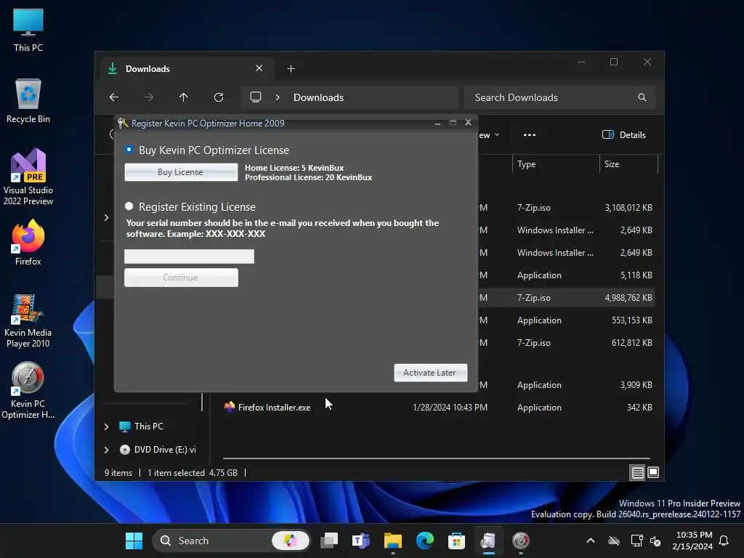Open the Recycle Bin desktop icon
Screen dimensions: 744x558
pos(28,101)
